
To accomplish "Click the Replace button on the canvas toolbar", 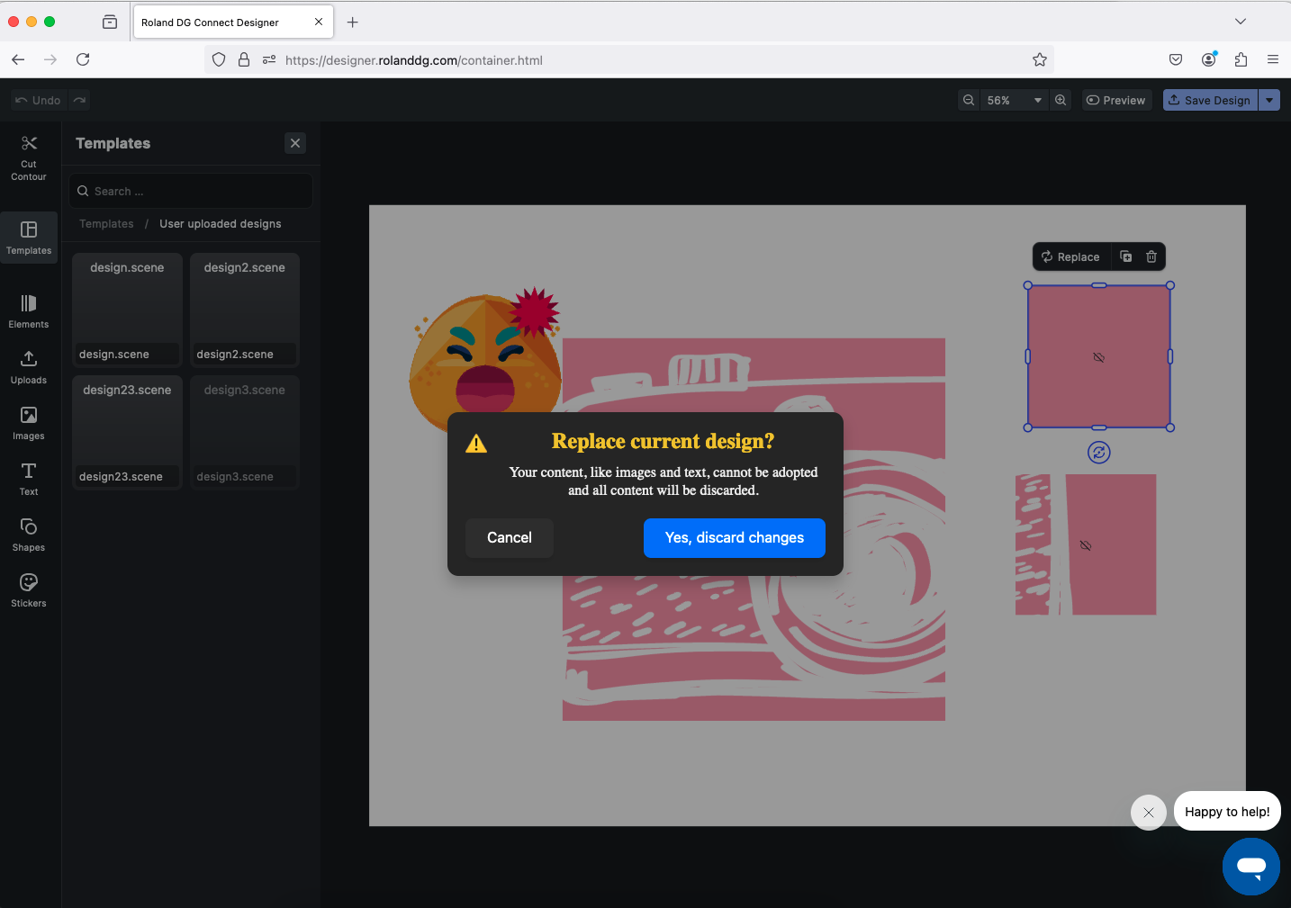I will pyautogui.click(x=1071, y=256).
